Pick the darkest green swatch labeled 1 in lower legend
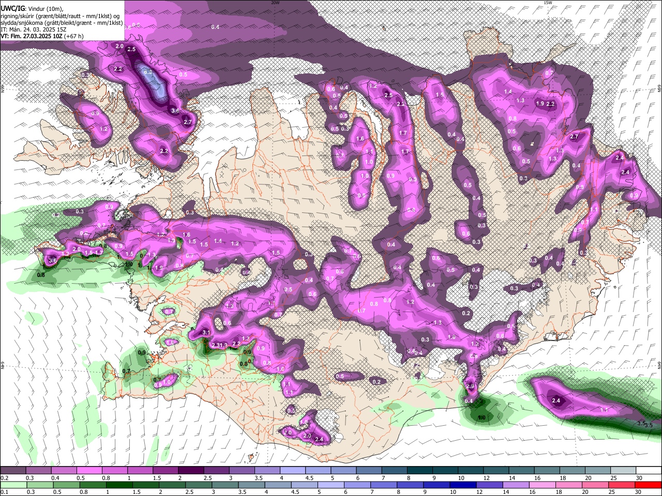The height and width of the screenshot is (496, 662). click(x=119, y=485)
